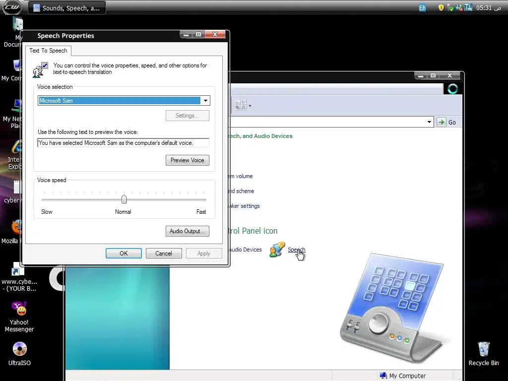Open the Views toolbar button dropdown
Viewport: 508px width, 381px height.
pyautogui.click(x=250, y=106)
